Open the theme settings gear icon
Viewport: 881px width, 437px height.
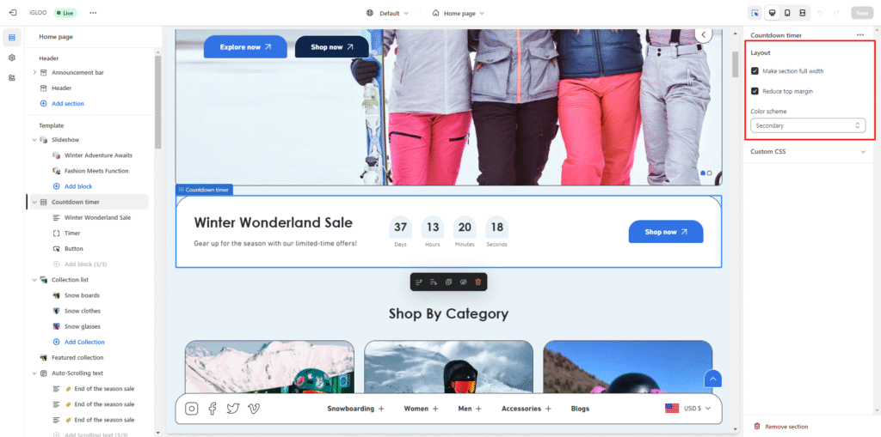pos(12,58)
